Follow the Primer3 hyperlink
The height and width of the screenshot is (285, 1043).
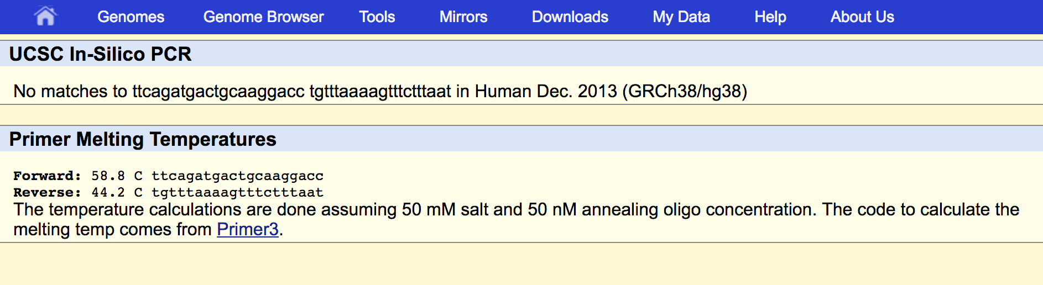(x=247, y=229)
